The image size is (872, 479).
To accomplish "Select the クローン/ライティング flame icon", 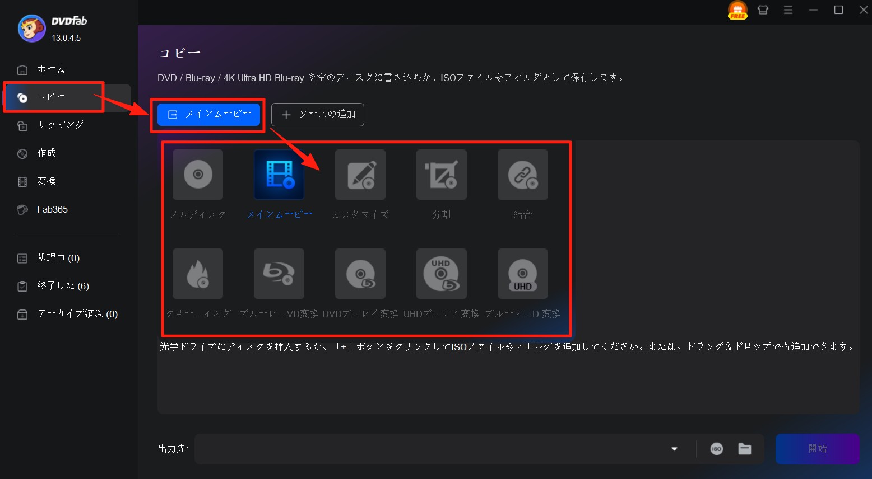I will coord(198,274).
